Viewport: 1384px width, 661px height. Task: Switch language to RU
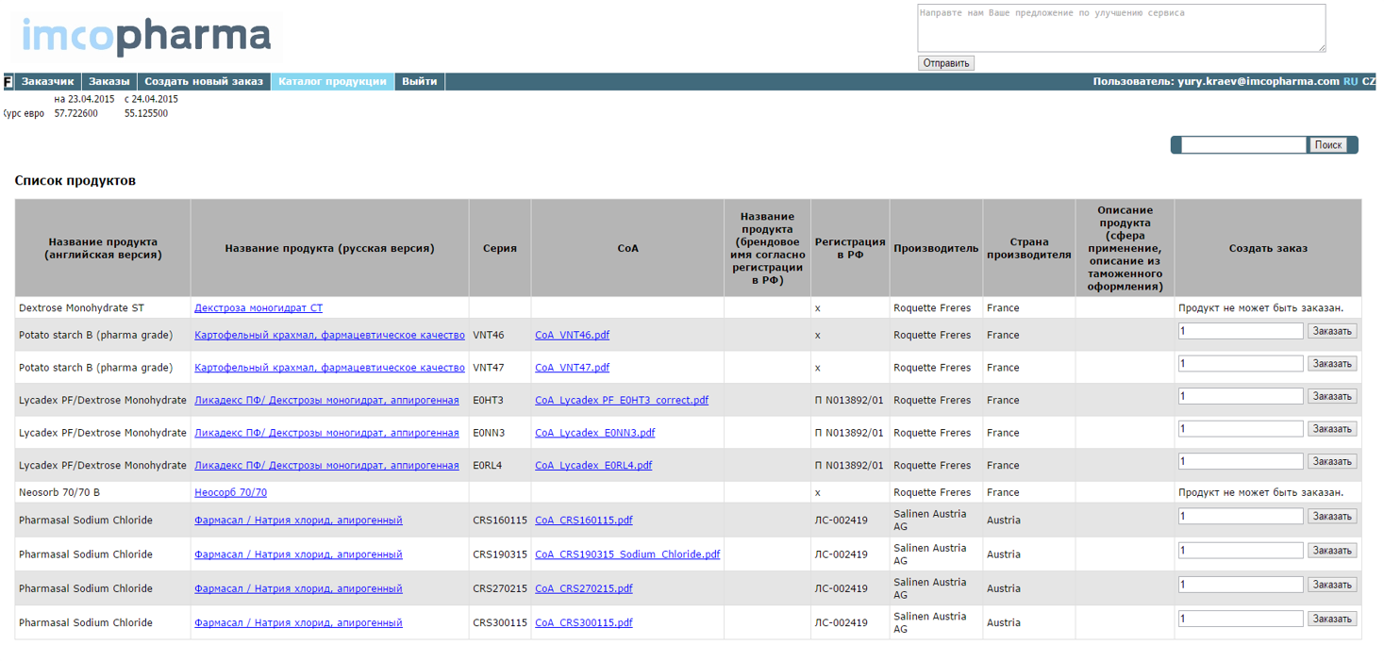pos(1350,82)
